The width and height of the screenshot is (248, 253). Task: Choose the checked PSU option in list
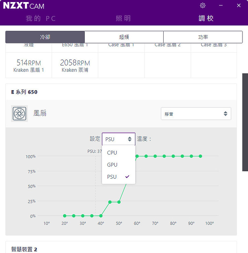[118, 177]
